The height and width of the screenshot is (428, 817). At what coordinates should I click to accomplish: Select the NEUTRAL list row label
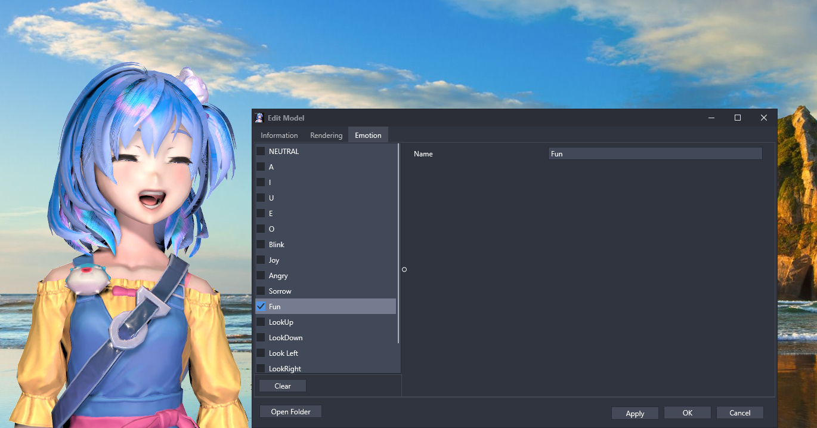click(284, 152)
